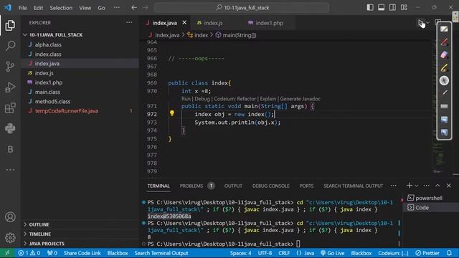Select the red pen annotation tool
Viewport: 459px width, 258px height.
(x=444, y=42)
